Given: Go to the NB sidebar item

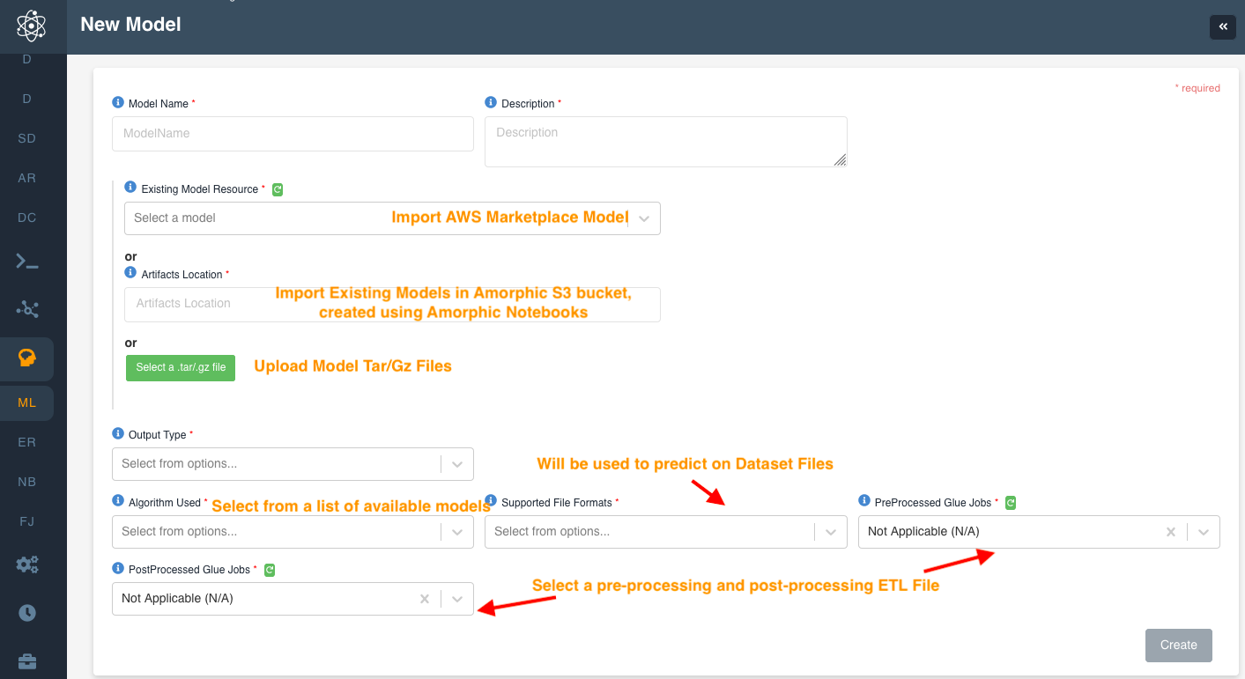Looking at the screenshot, I should [x=27, y=482].
